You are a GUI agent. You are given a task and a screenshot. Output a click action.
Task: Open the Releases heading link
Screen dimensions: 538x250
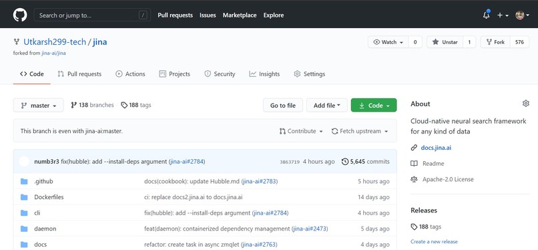[x=424, y=210]
